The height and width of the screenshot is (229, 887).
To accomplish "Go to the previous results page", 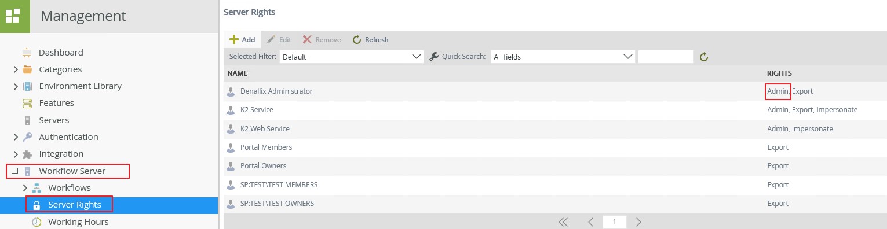I will point(590,221).
